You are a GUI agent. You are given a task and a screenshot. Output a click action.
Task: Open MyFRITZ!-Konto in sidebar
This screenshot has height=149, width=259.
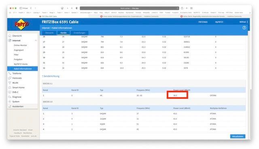coord(21,64)
